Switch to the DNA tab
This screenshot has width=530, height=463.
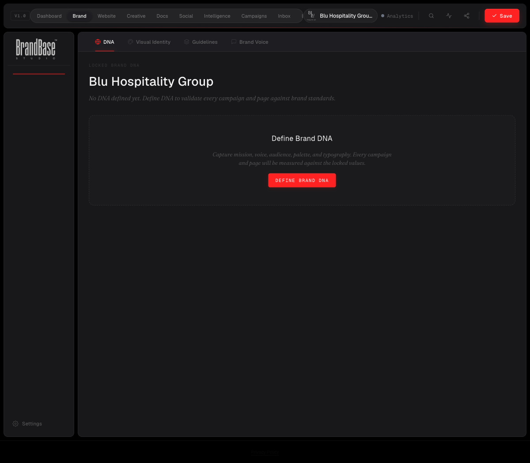105,42
